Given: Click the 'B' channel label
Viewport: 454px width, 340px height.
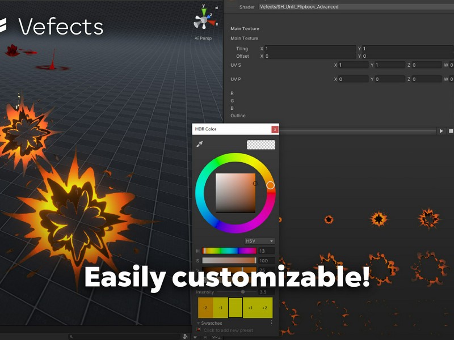Looking at the screenshot, I should [x=232, y=108].
